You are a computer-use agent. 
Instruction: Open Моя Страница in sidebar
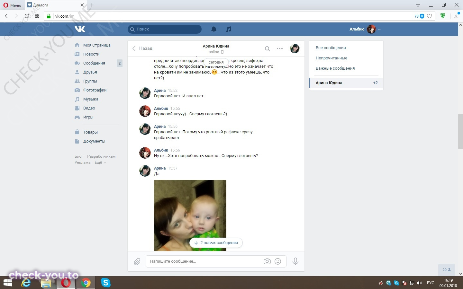click(x=97, y=45)
